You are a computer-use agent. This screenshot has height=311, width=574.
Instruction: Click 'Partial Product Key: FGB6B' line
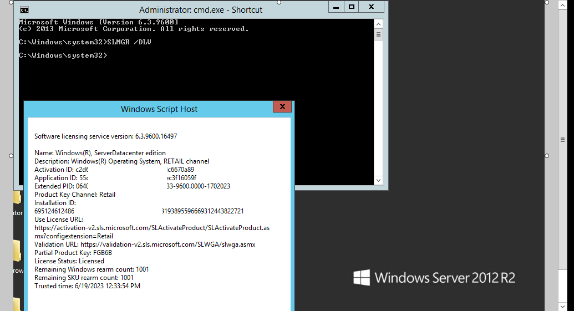point(73,253)
